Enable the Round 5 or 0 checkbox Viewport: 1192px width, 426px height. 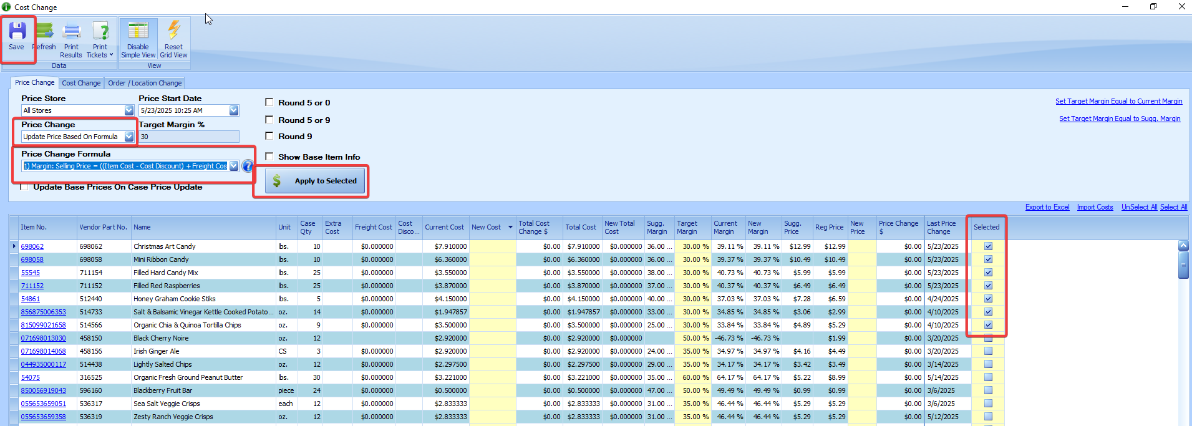pyautogui.click(x=269, y=102)
